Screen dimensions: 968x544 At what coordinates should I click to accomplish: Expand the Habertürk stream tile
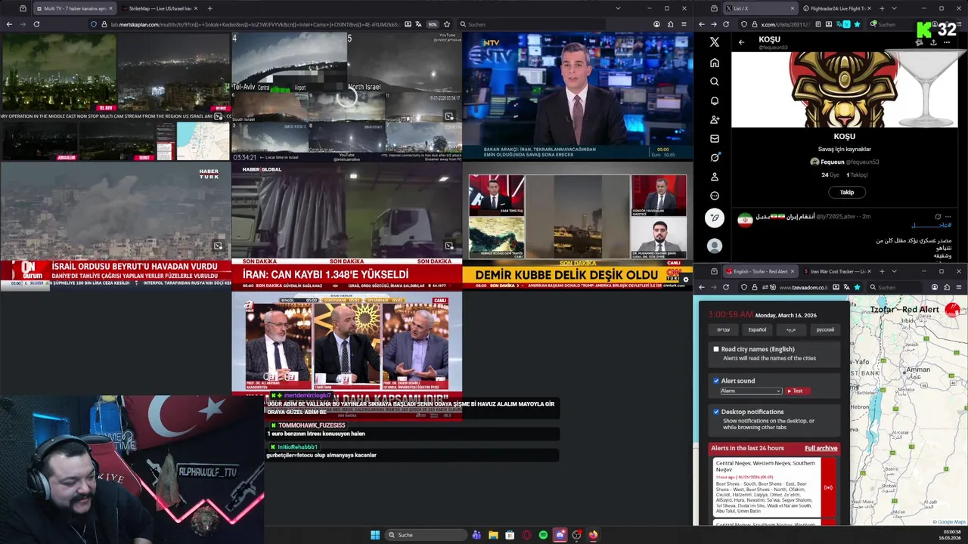click(218, 246)
